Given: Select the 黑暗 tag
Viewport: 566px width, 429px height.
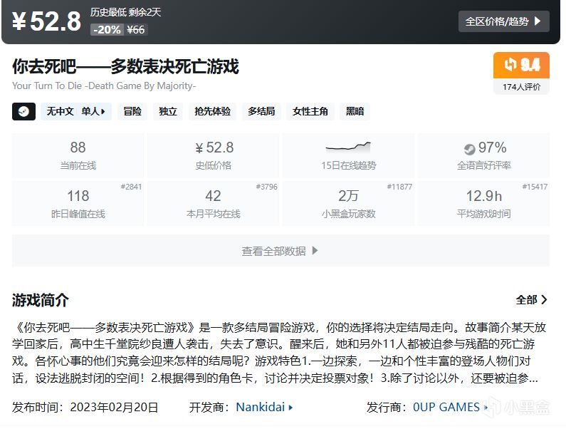Looking at the screenshot, I should pyautogui.click(x=355, y=111).
